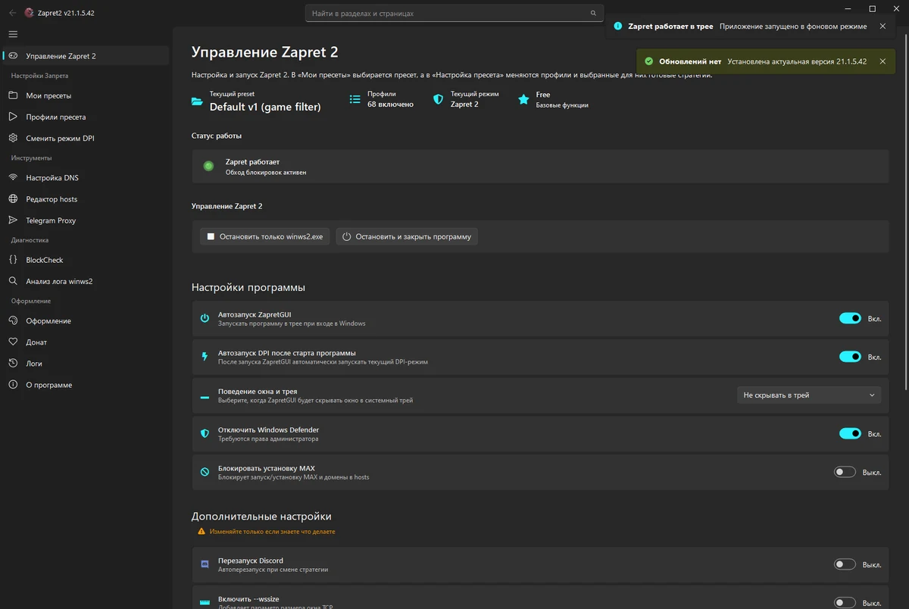Go to Профили пресета section

click(86, 117)
